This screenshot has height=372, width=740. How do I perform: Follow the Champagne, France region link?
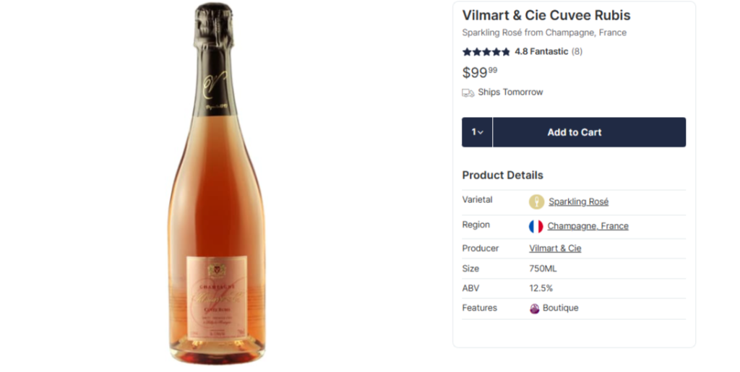[x=588, y=226]
